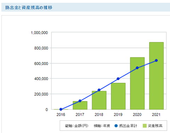The width and height of the screenshot is (170, 133).
Task: Click the 2020 year label
Action: 137,115
